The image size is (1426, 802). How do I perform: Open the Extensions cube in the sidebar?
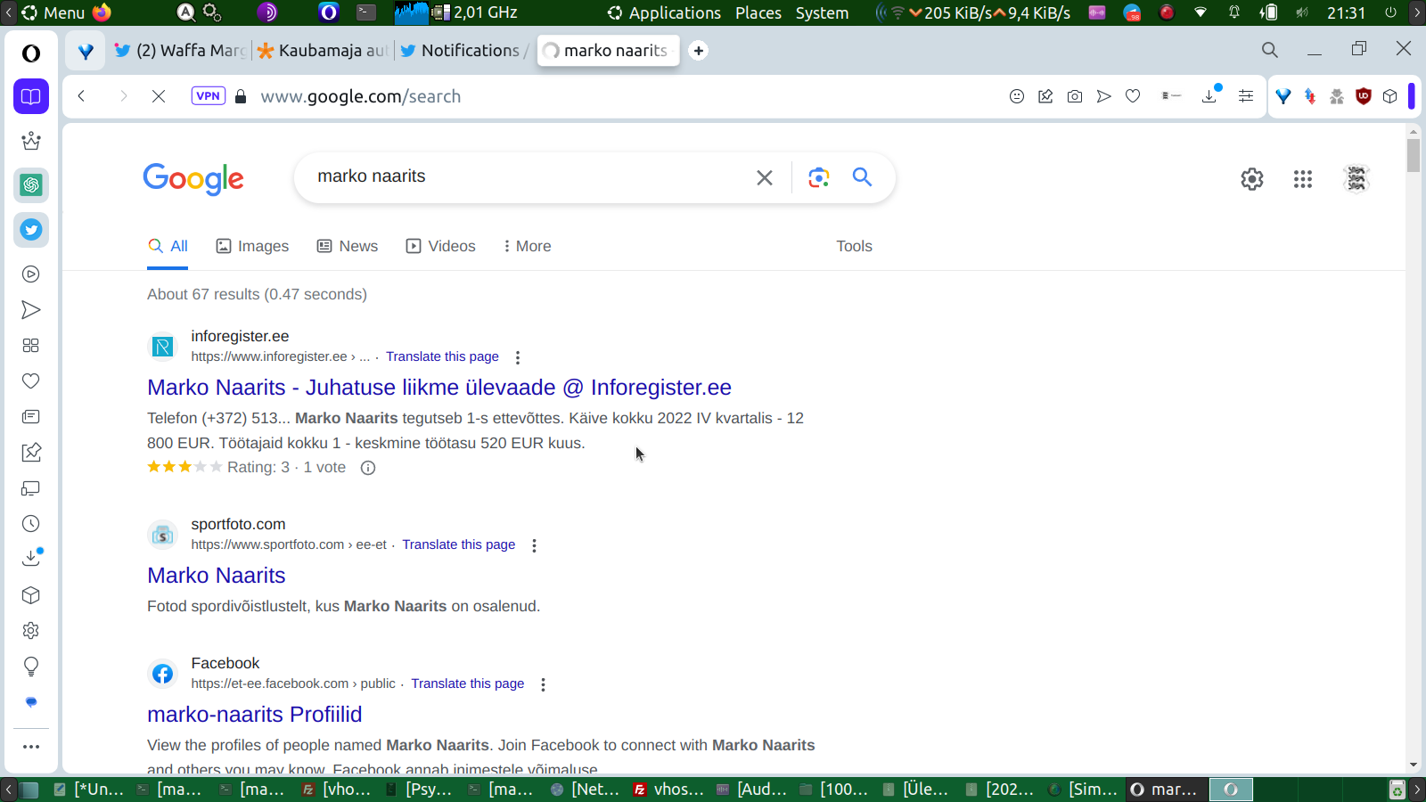click(x=31, y=595)
